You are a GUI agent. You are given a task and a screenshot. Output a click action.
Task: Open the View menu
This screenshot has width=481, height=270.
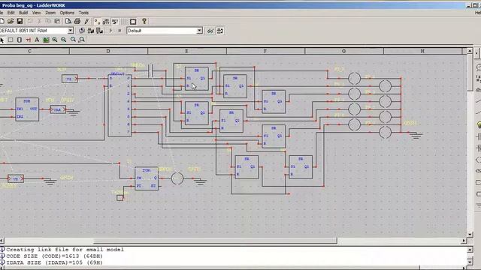tap(37, 13)
